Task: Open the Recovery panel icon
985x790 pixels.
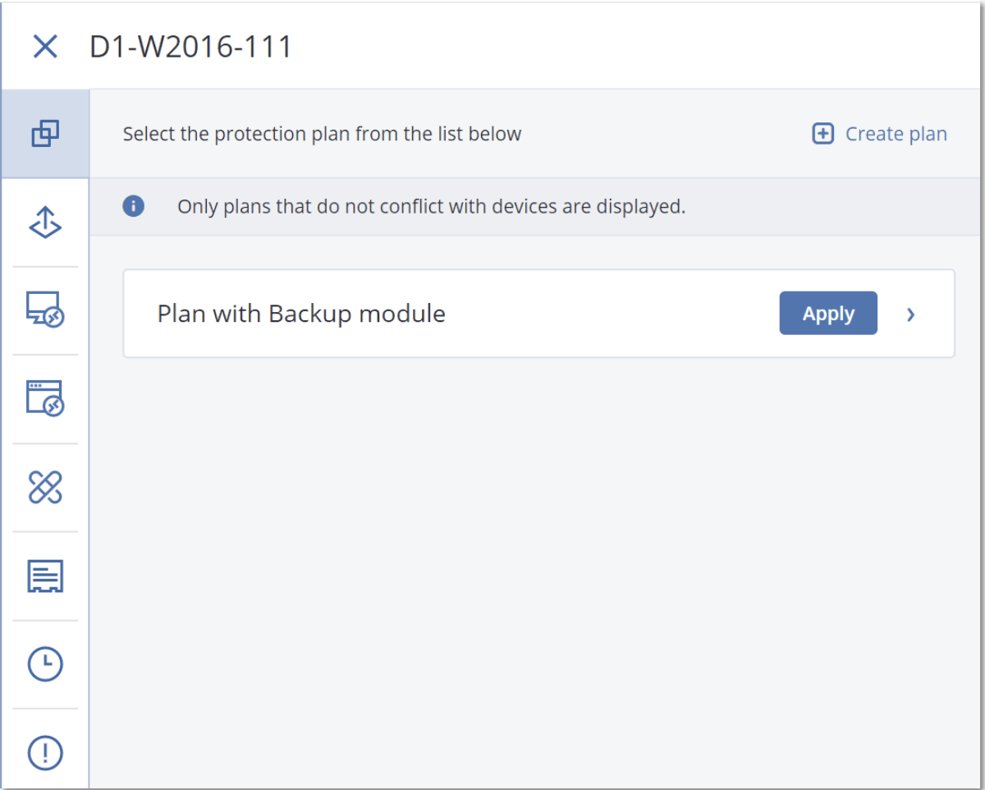Action: coord(45,222)
